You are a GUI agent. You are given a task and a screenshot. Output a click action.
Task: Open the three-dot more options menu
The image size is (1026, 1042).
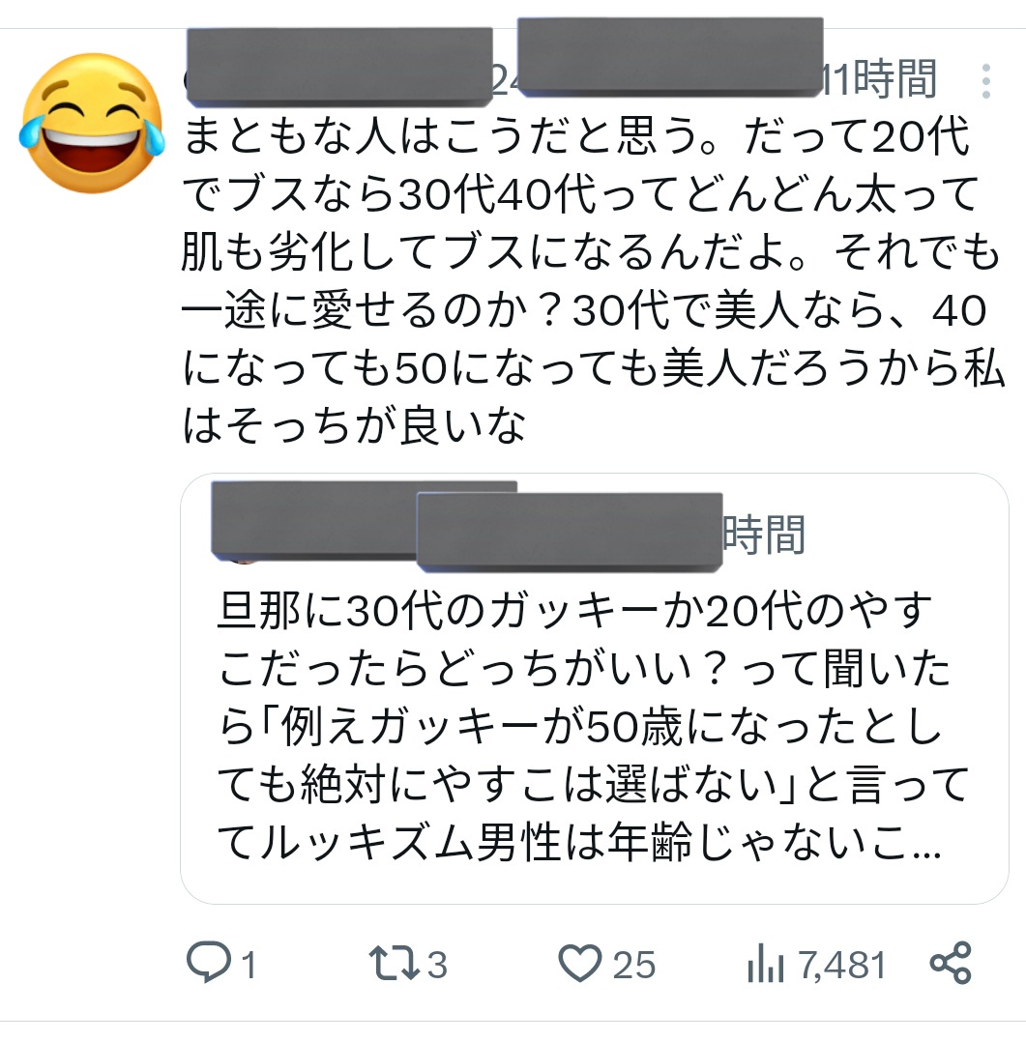coord(986,81)
